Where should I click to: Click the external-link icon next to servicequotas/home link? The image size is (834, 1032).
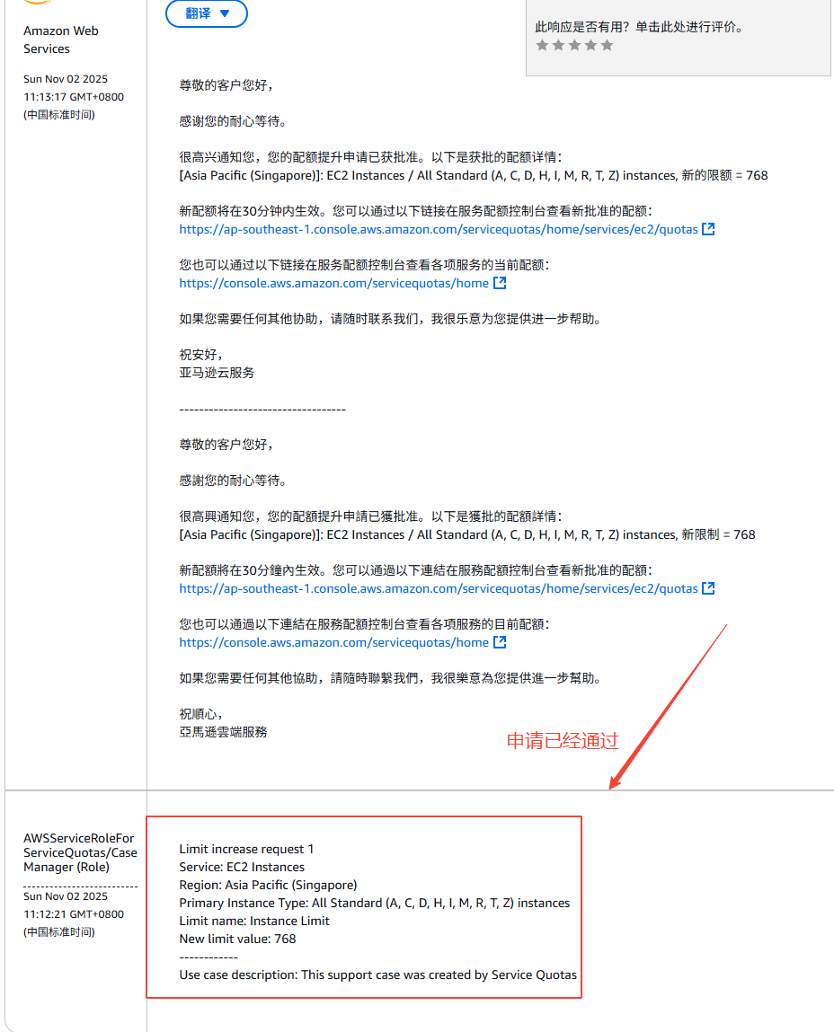[x=500, y=282]
